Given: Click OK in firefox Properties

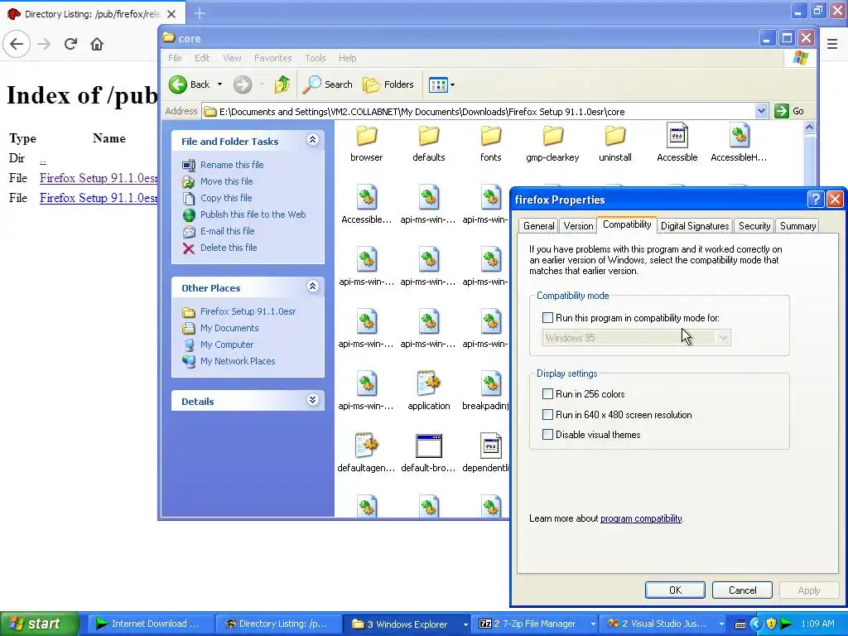Looking at the screenshot, I should 675,590.
